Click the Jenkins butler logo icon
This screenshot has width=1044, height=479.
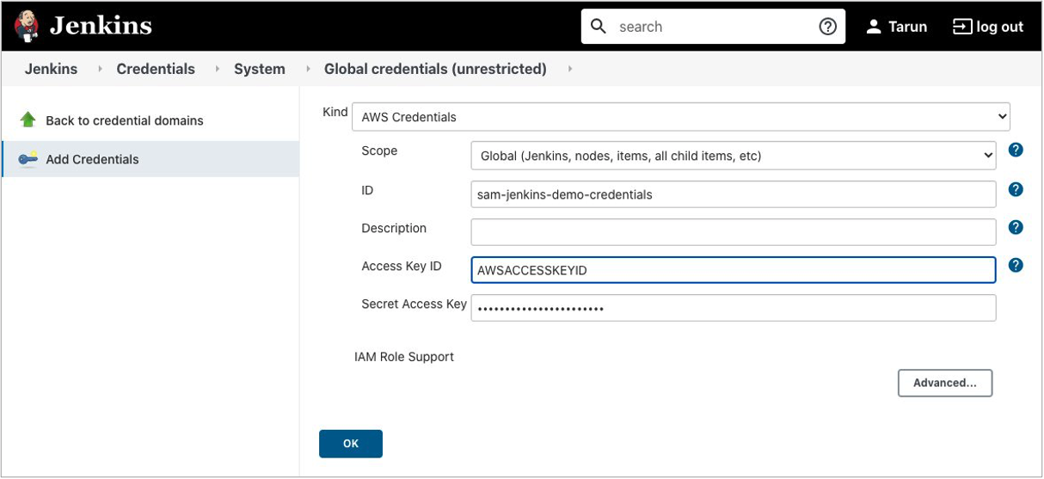coord(28,27)
